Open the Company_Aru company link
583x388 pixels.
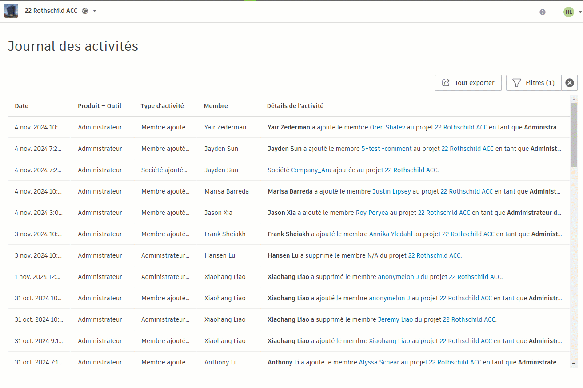(311, 170)
